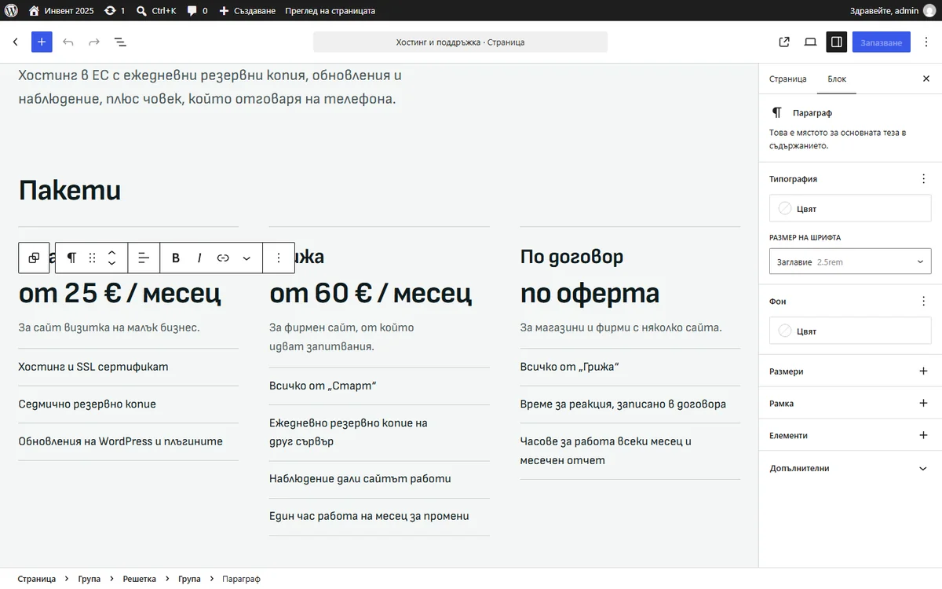Open font size dropdown Заглавие 2.5rem

tap(850, 262)
